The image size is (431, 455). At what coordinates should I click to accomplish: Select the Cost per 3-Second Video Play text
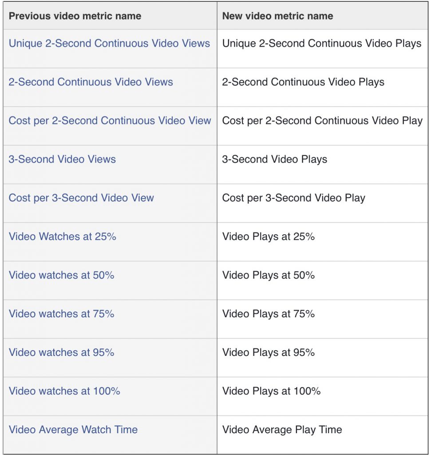pos(293,198)
